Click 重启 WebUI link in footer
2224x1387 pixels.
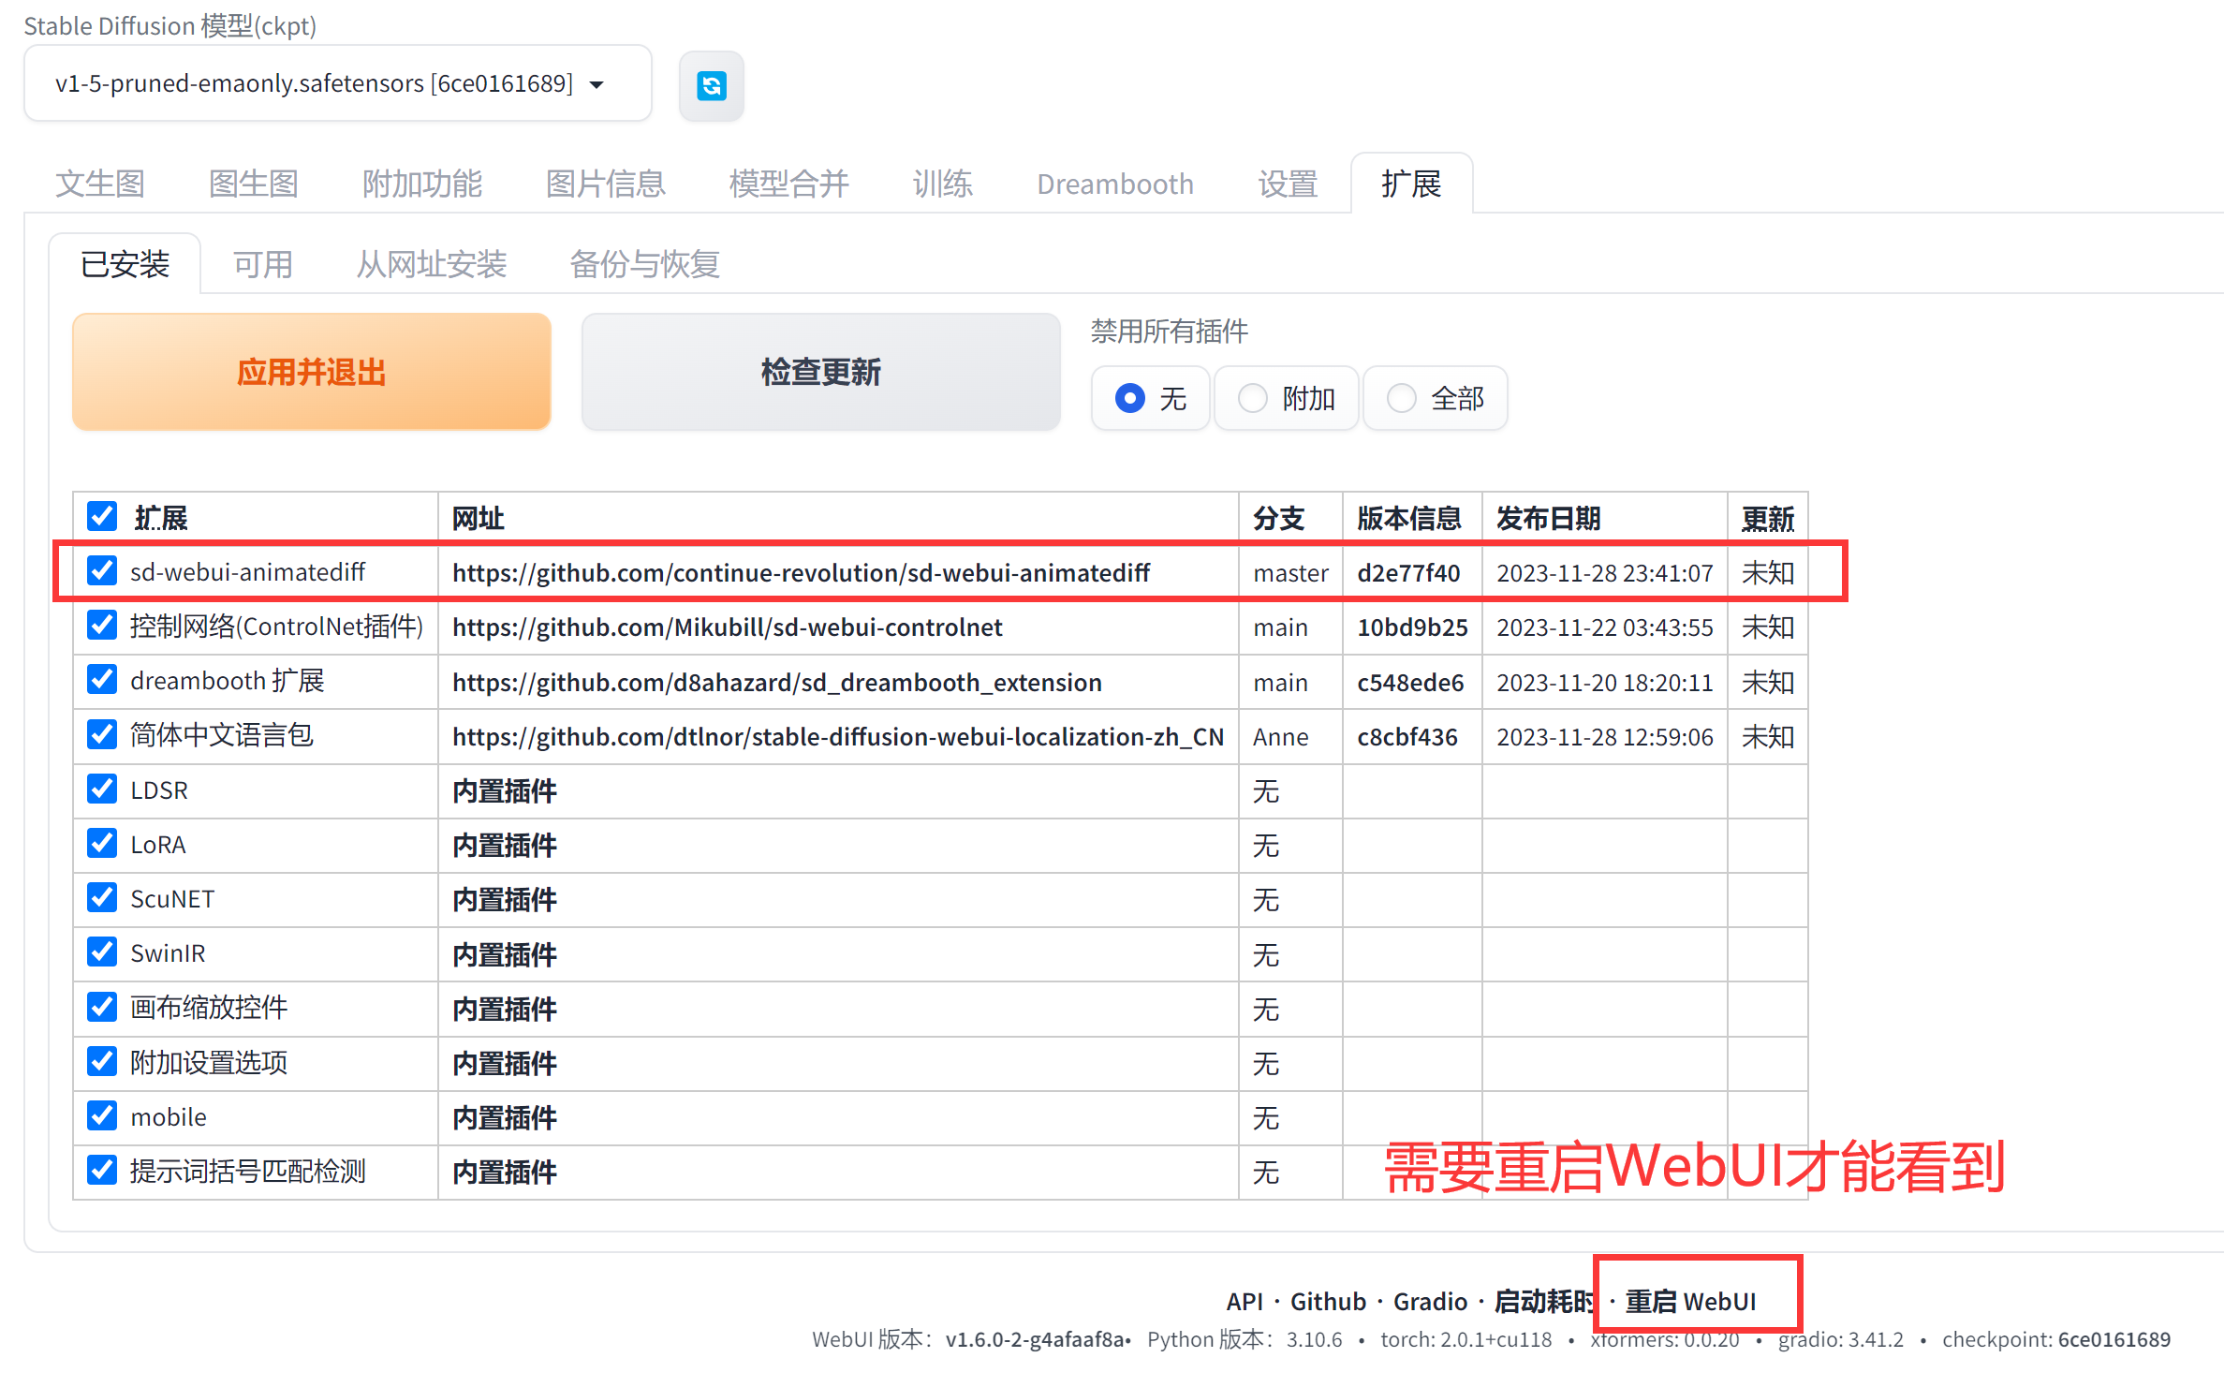(1690, 1301)
